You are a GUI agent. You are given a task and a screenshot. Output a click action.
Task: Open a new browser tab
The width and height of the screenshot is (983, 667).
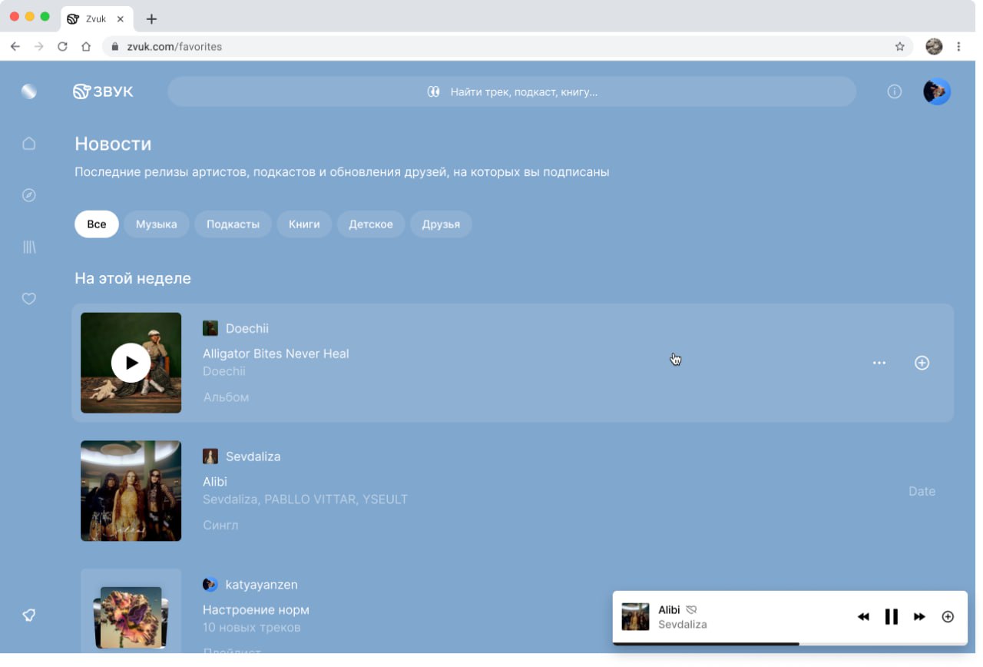(151, 19)
